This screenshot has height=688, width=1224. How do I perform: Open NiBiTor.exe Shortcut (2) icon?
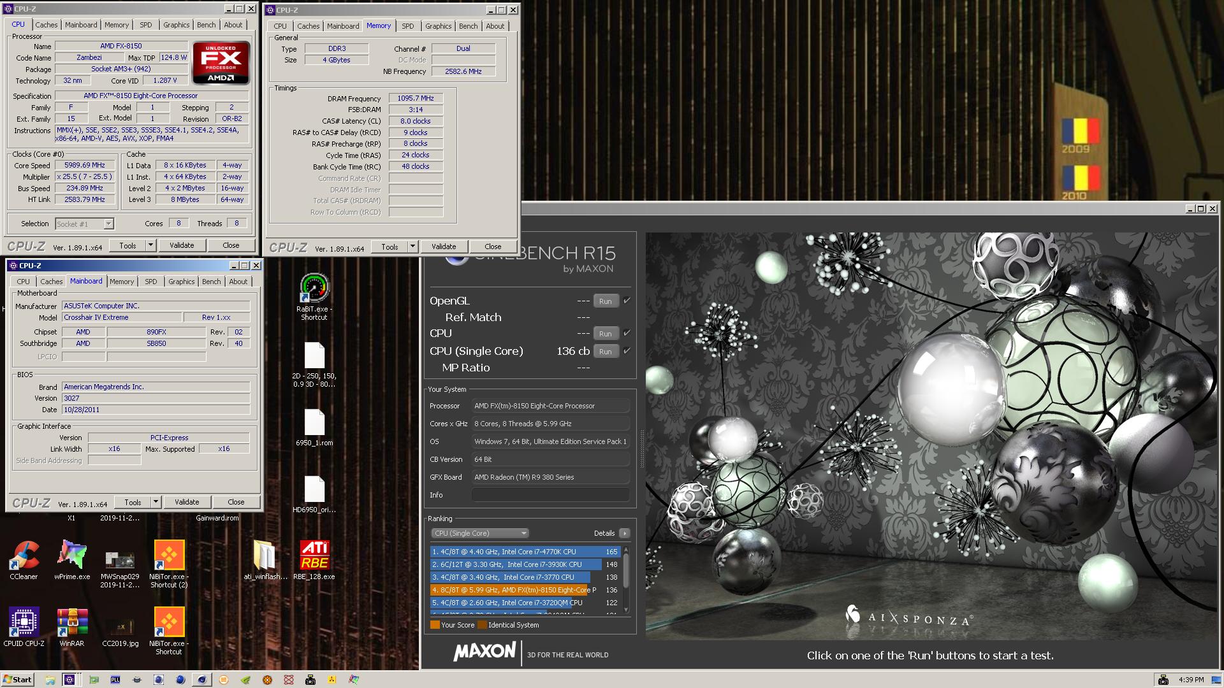tap(169, 564)
